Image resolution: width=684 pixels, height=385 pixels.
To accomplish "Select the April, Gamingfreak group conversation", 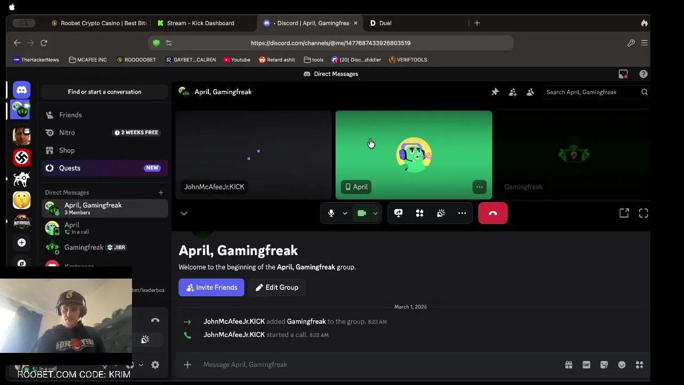I will pos(105,209).
